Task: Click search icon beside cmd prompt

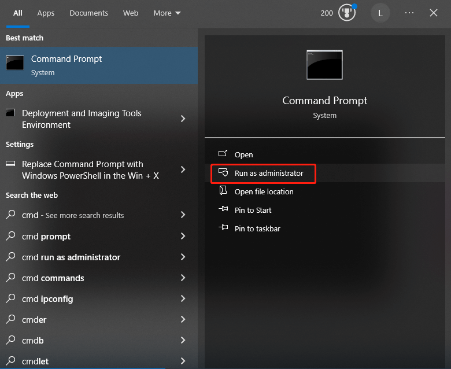Action: (10, 236)
